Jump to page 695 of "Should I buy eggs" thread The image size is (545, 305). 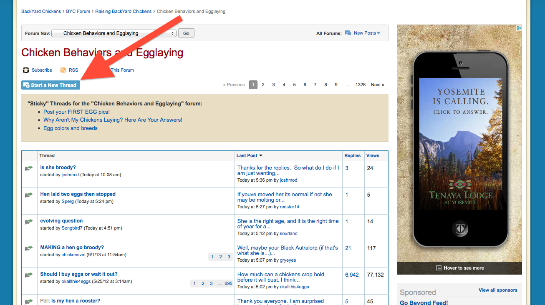click(x=228, y=284)
